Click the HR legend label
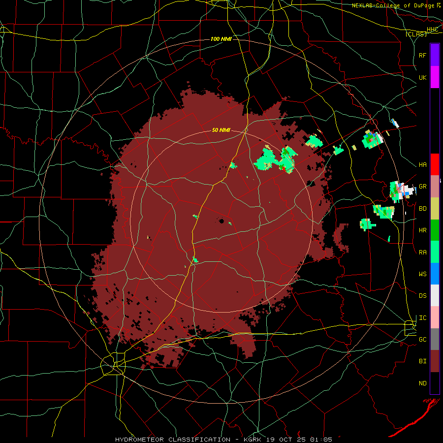Viewport: 443px width, 443px height. click(423, 230)
